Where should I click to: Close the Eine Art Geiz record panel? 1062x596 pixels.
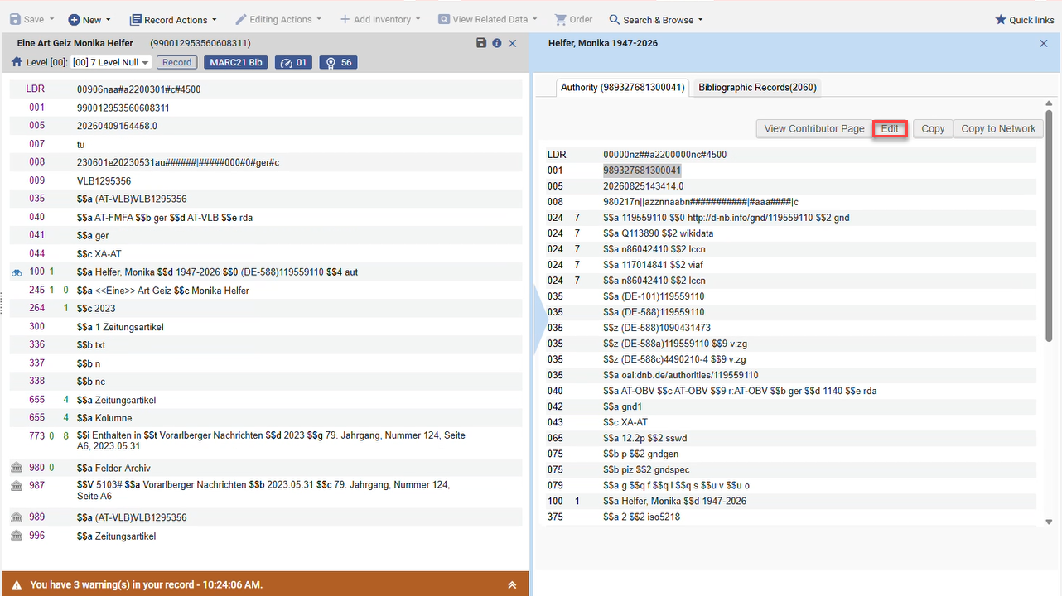click(512, 43)
